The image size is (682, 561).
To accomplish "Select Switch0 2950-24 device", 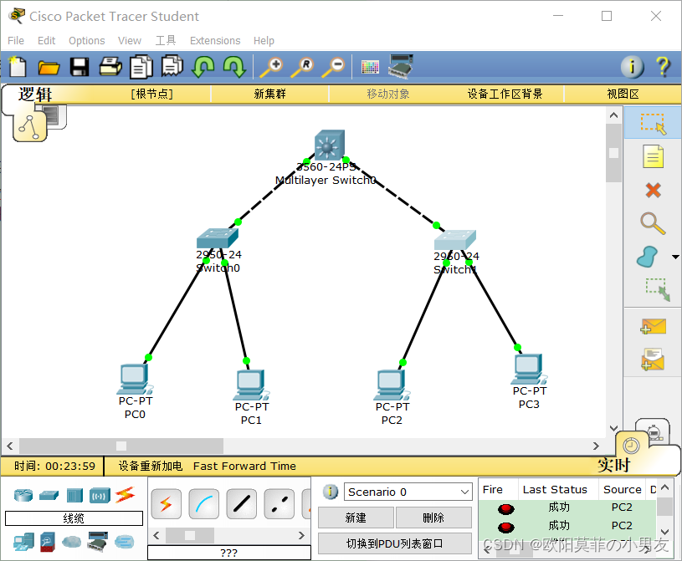I will coord(217,238).
